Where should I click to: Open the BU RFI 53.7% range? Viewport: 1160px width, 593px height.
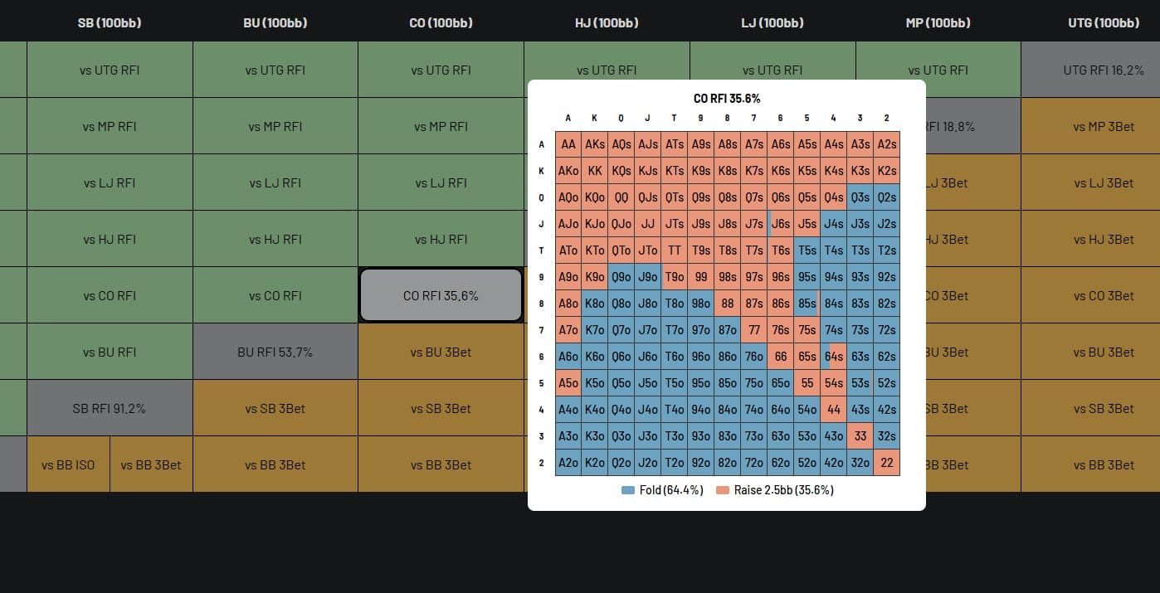click(x=275, y=352)
